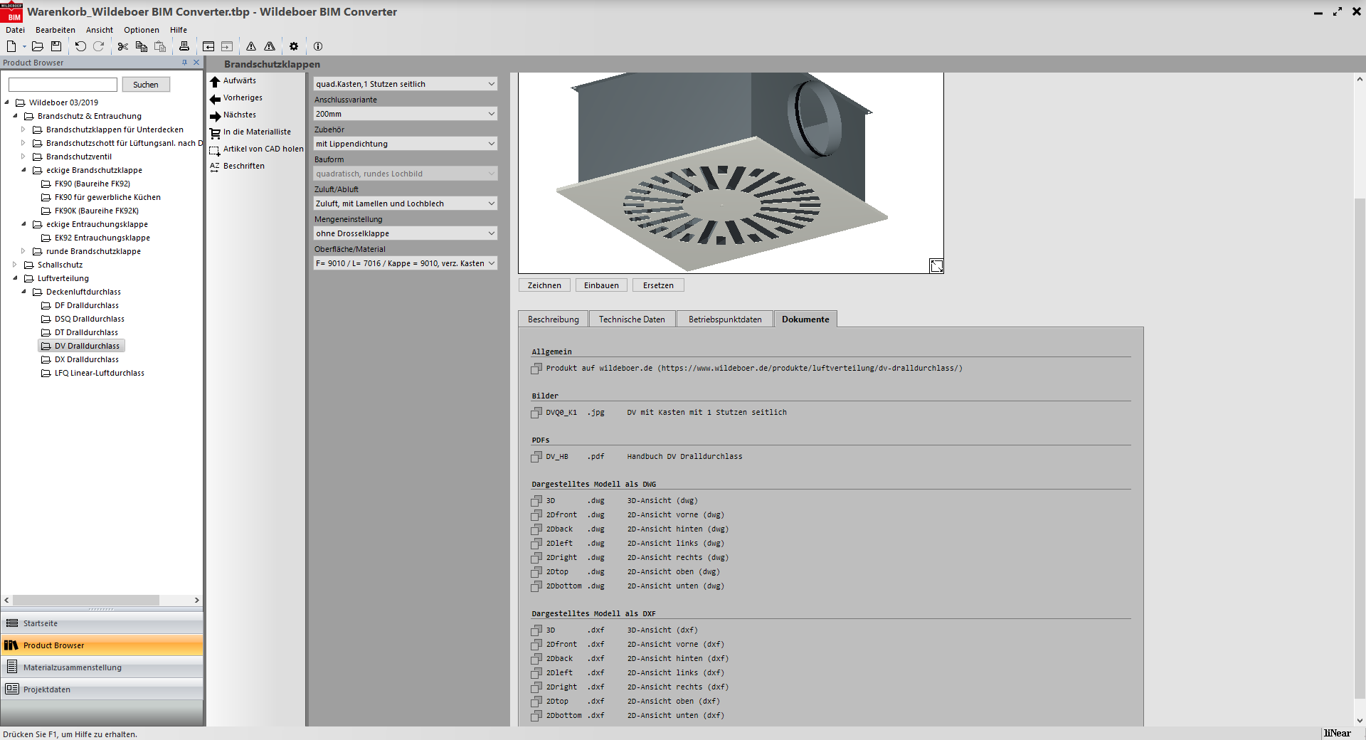Open the Optionen menu

[142, 30]
